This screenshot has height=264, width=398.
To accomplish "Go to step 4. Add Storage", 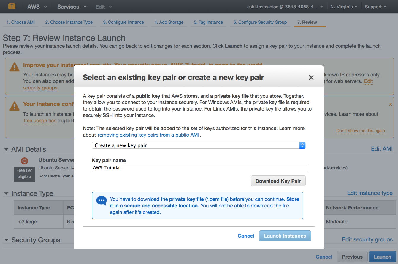I will (x=169, y=22).
